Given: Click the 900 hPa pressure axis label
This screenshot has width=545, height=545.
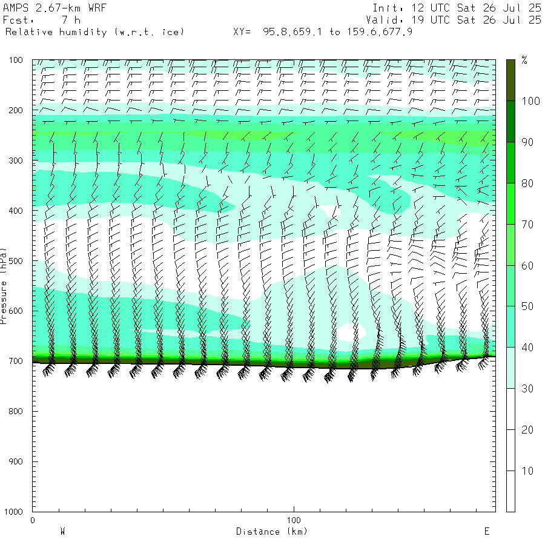Looking at the screenshot, I should 16,461.
